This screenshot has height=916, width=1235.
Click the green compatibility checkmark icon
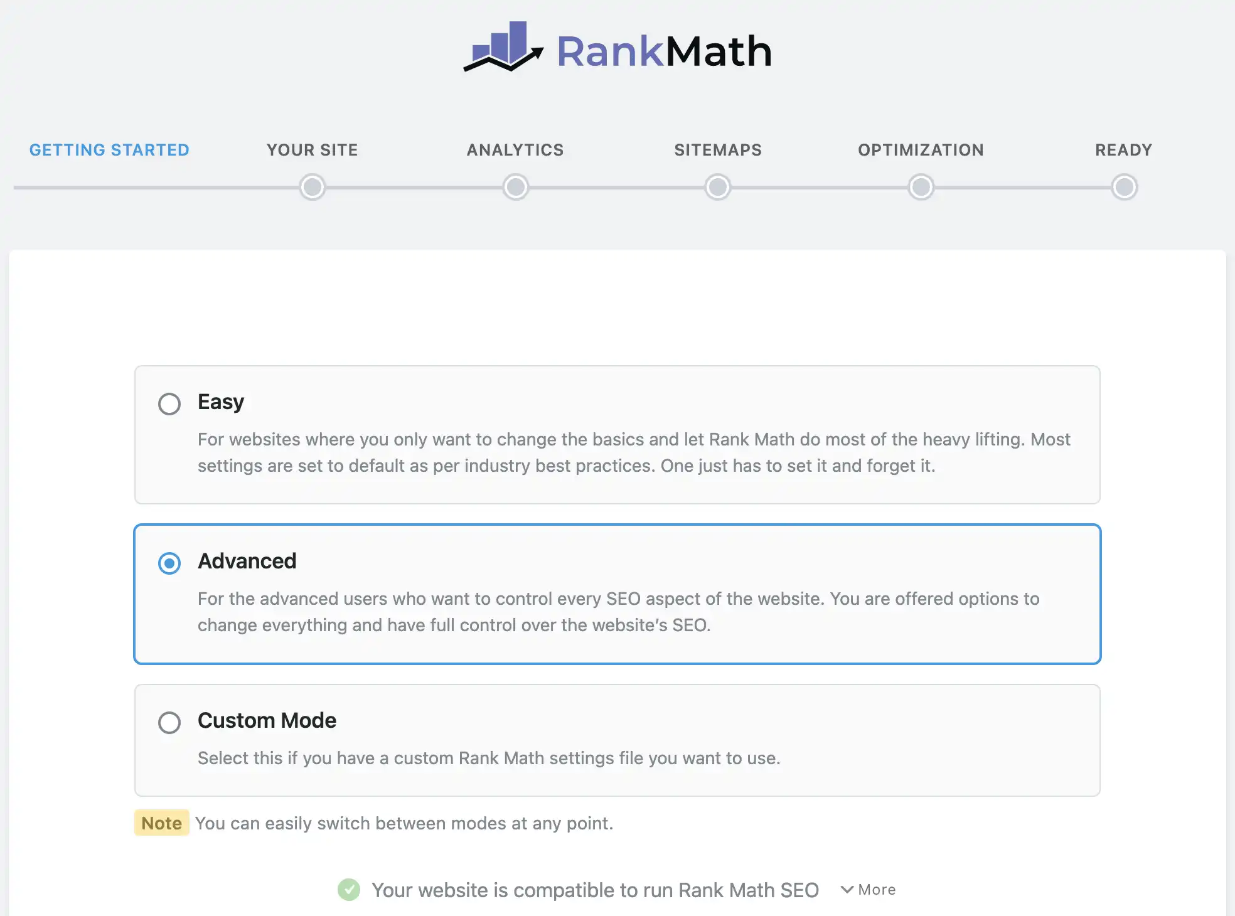(349, 890)
